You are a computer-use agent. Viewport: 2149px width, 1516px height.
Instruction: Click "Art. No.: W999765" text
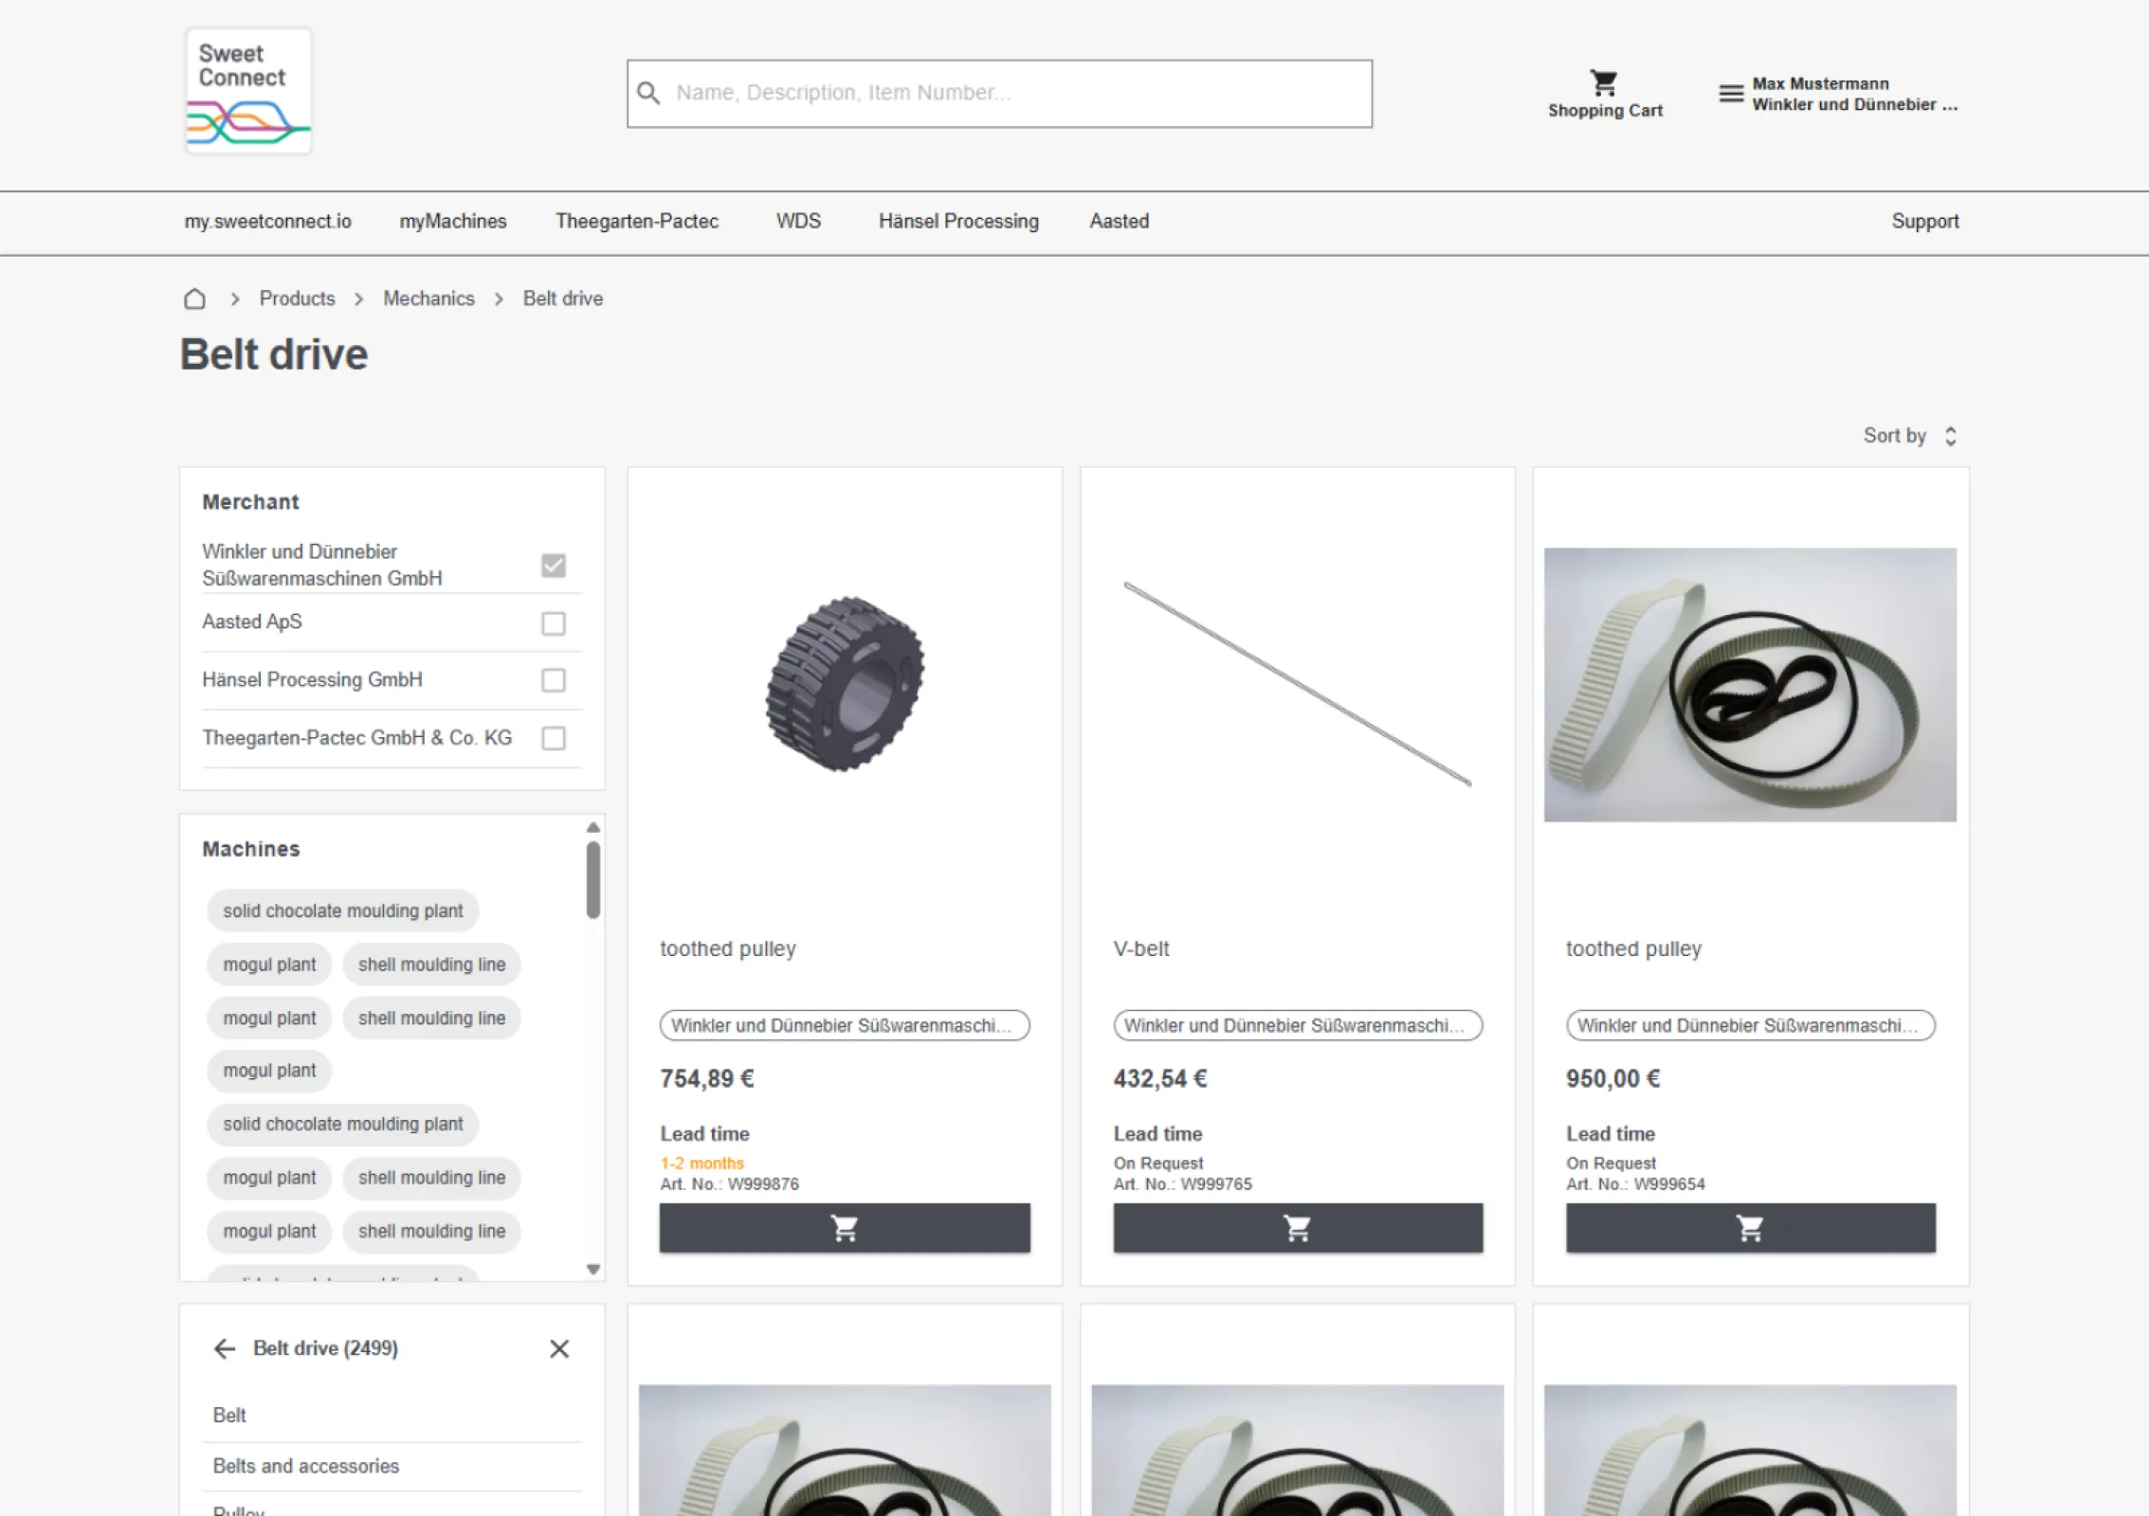1183,1184
